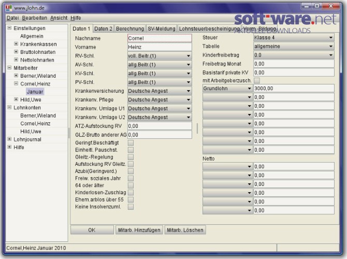Check the Azubi(Geringverd.) checkbox
Image resolution: width=347 pixels, height=259 pixels.
pos(131,171)
